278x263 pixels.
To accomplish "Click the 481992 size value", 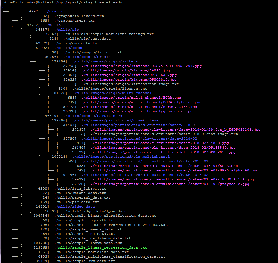I will 40,48.
